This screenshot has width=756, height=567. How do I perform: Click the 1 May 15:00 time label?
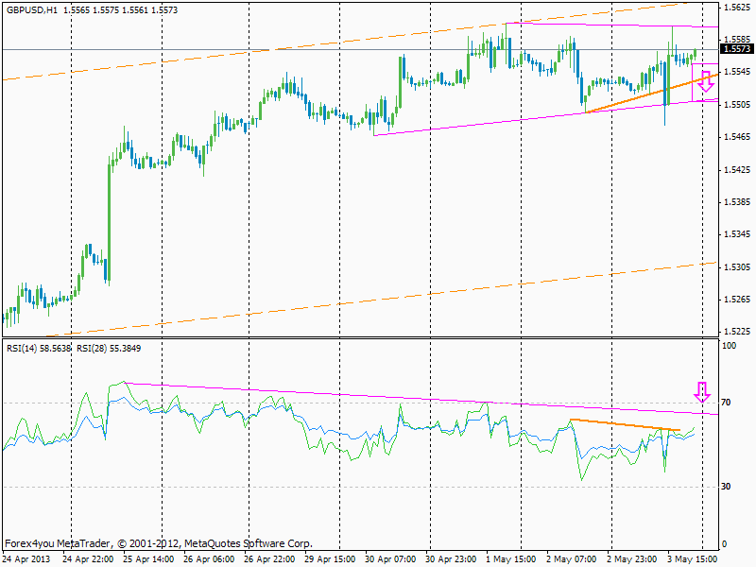click(511, 559)
